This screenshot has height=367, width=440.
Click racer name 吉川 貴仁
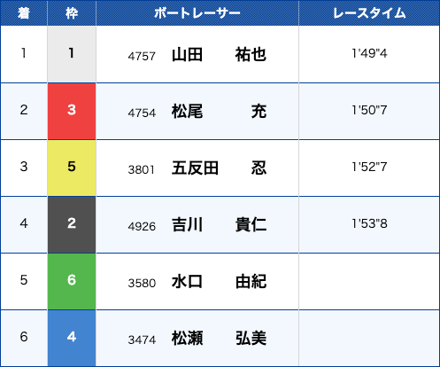click(x=219, y=225)
